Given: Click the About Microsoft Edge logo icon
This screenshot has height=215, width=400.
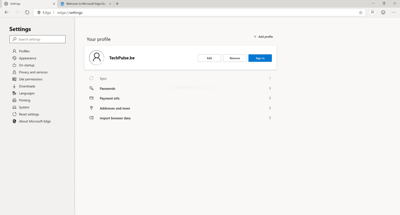Looking at the screenshot, I should (14, 122).
